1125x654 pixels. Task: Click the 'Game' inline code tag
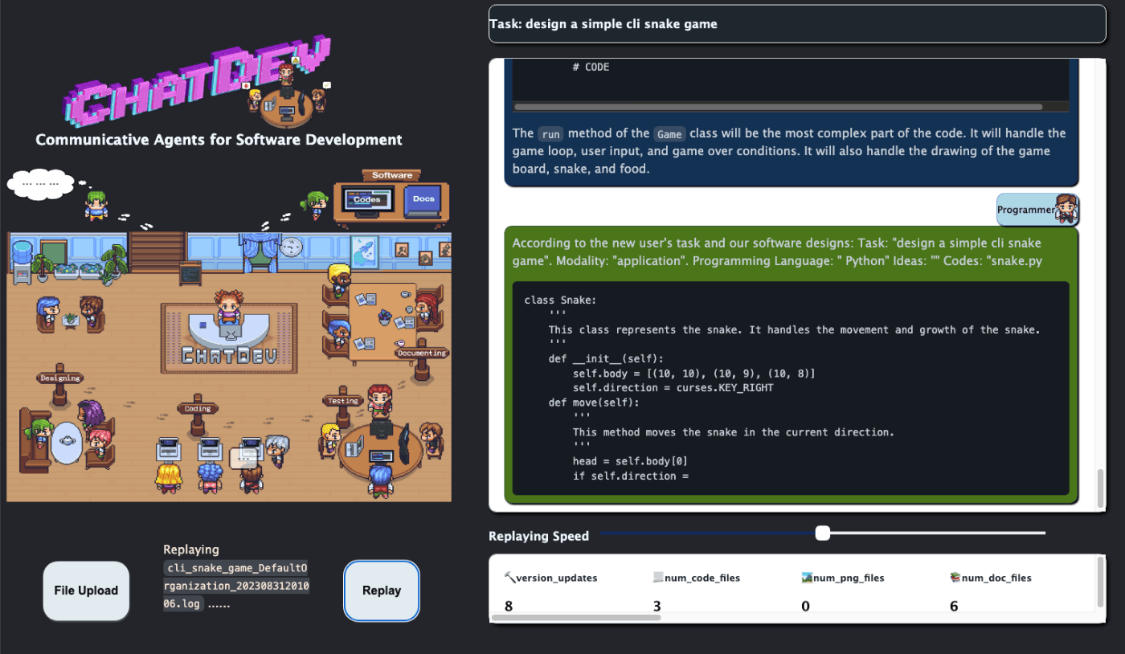(x=669, y=134)
